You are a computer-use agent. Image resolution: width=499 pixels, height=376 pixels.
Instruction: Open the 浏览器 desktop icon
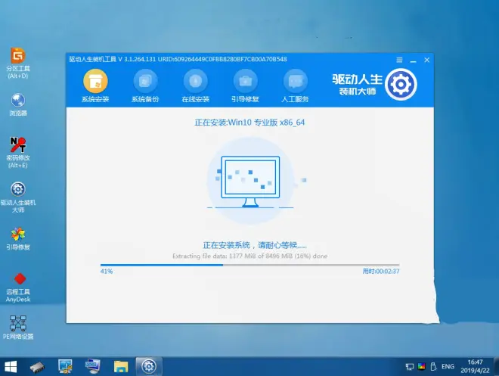click(x=18, y=104)
